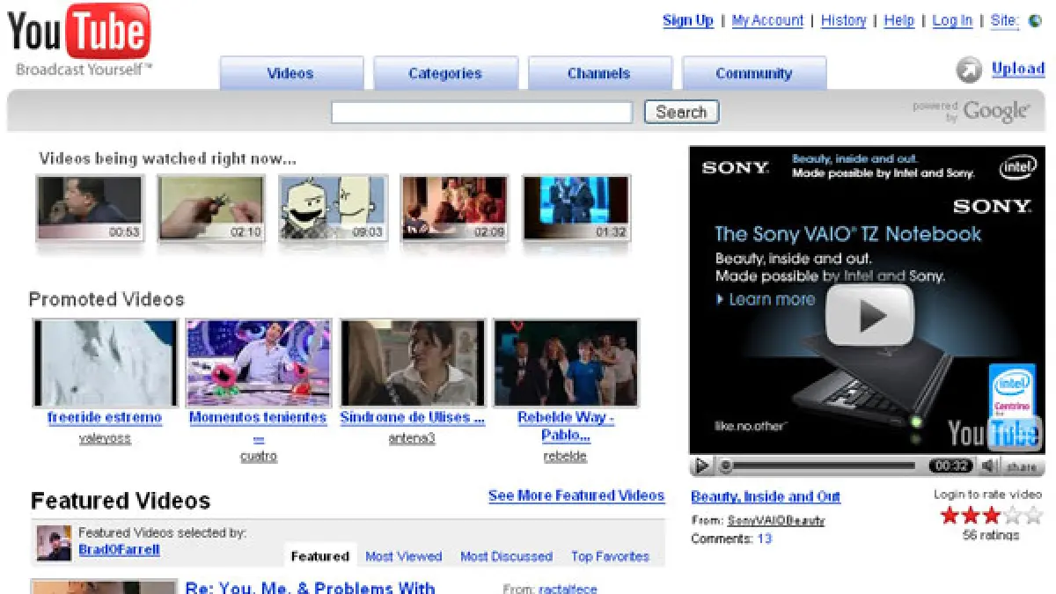Click the share button in the player
1056x594 pixels.
tap(1021, 466)
